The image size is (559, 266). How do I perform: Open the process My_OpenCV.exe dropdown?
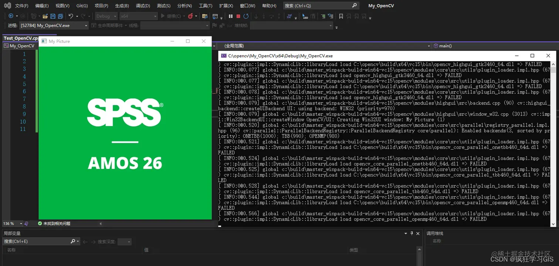point(54,25)
